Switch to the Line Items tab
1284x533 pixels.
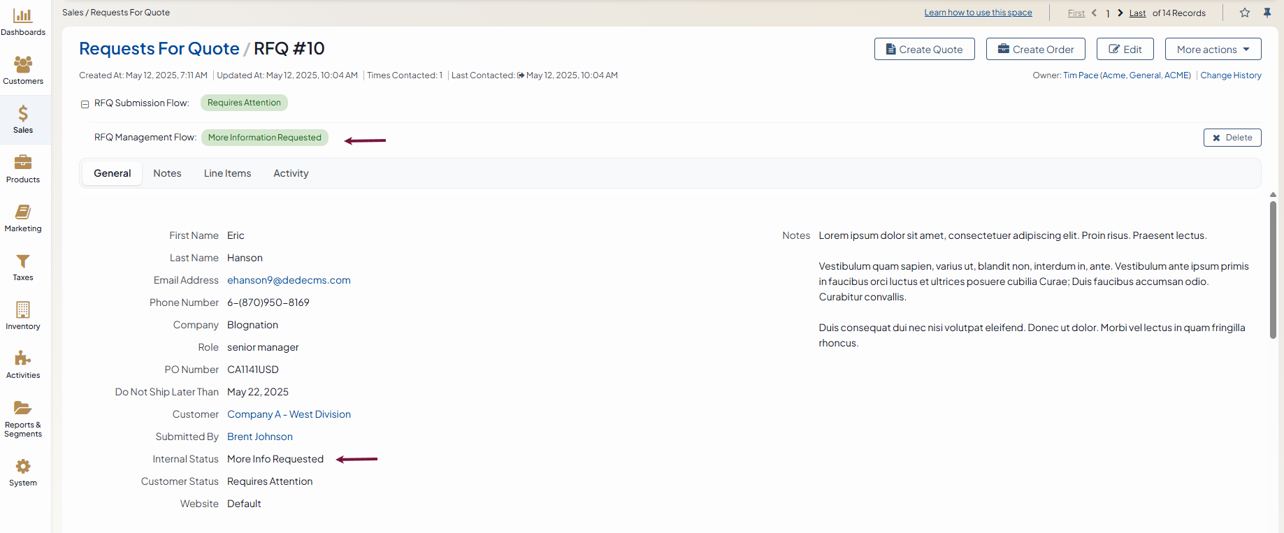[227, 173]
